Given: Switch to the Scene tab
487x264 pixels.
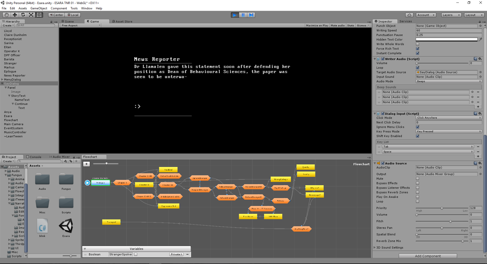Looking at the screenshot, I should pos(67,22).
